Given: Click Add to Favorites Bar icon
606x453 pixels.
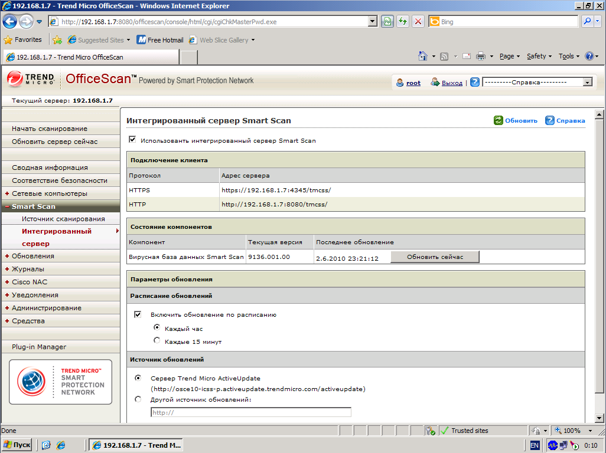Looking at the screenshot, I should [57, 40].
